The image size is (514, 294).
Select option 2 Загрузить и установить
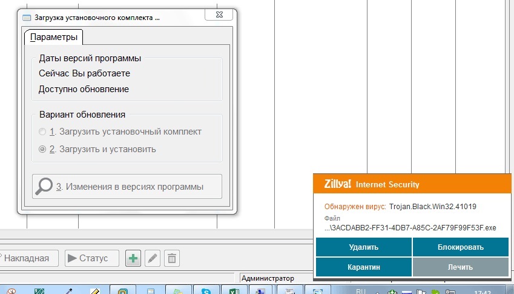click(42, 149)
